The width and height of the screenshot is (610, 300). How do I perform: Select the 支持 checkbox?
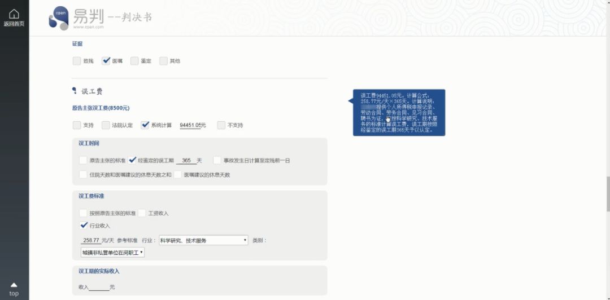pyautogui.click(x=77, y=125)
